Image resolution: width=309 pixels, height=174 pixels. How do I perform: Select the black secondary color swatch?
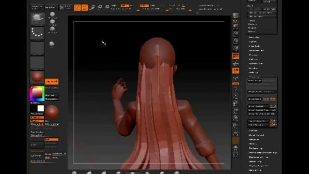[x=33, y=108]
